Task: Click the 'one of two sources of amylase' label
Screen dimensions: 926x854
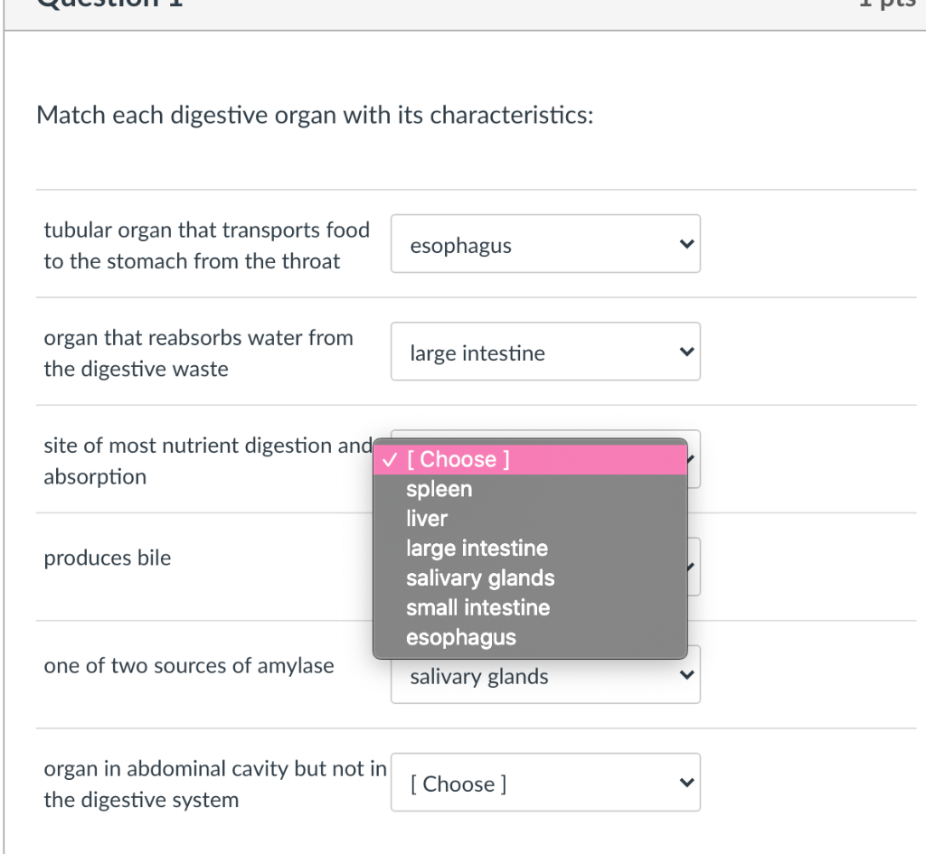Action: coord(189,666)
